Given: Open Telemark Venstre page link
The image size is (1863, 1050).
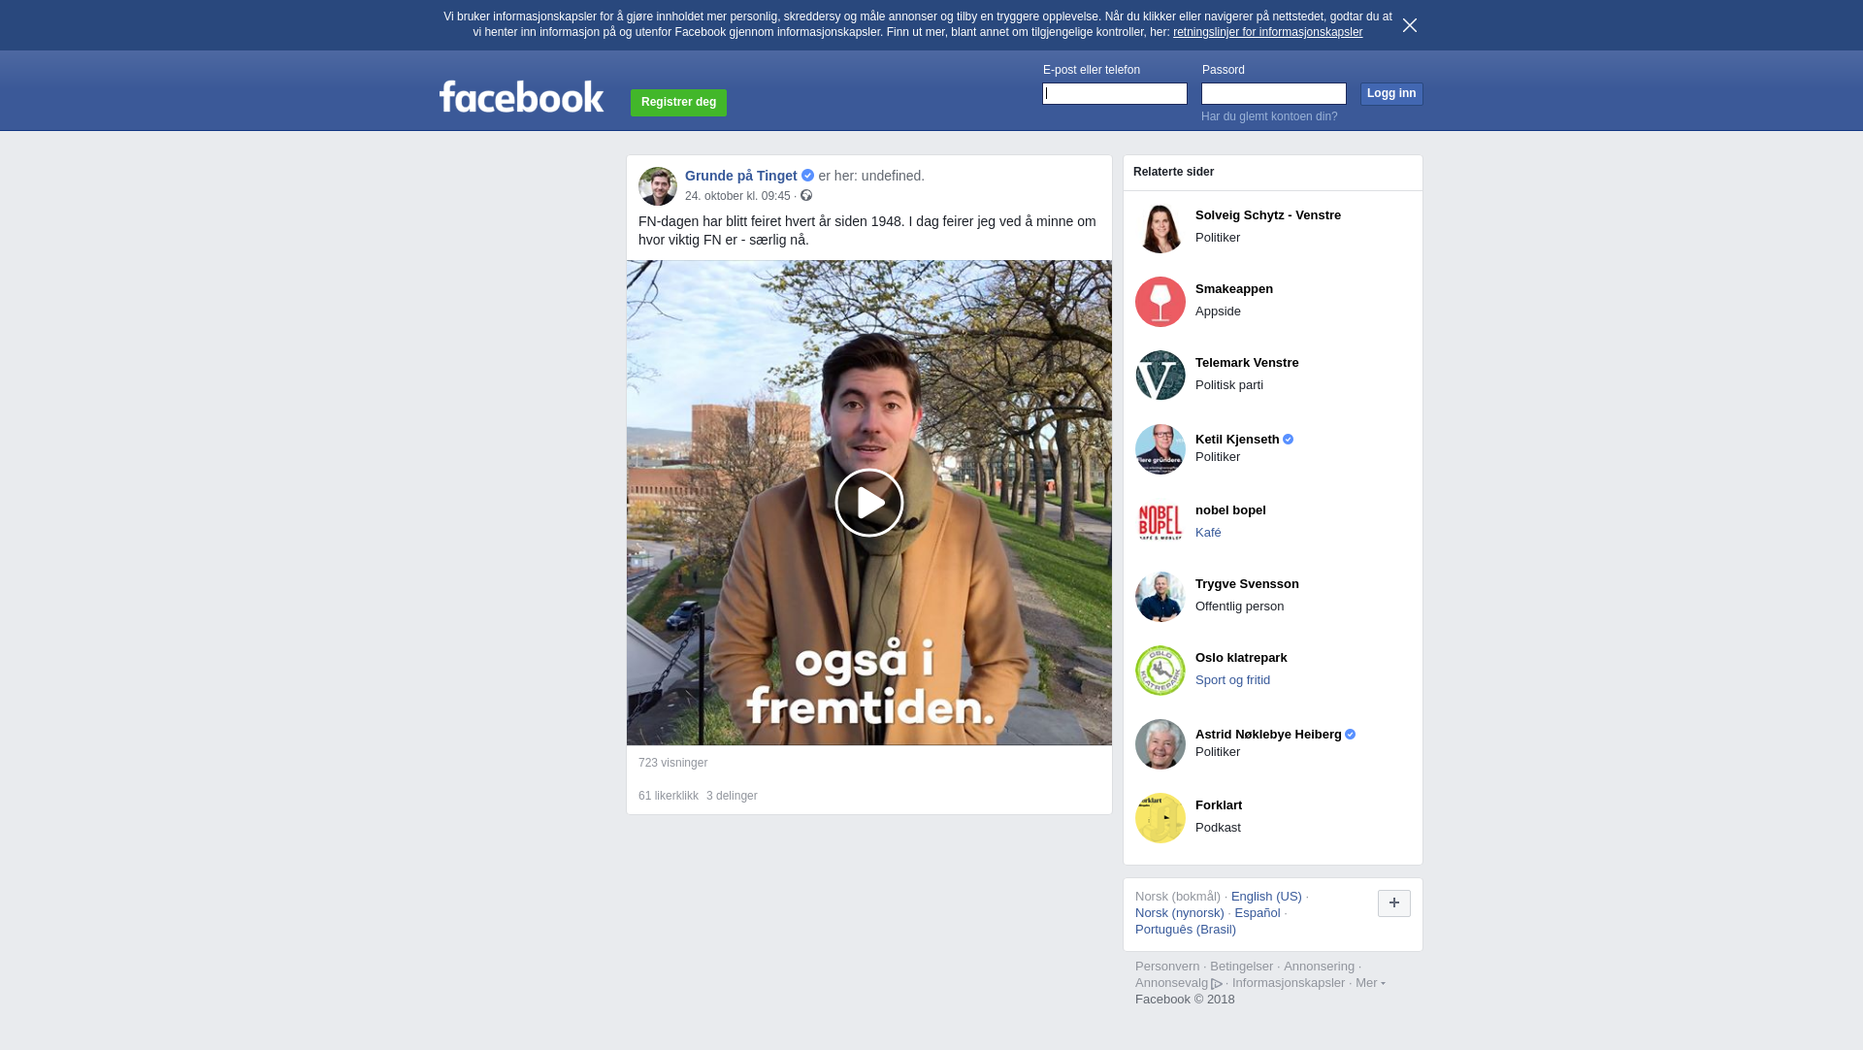Looking at the screenshot, I should coord(1247,363).
